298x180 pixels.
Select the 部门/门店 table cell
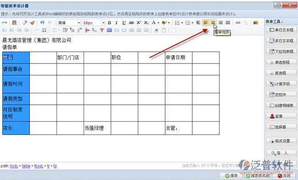[x=70, y=57]
